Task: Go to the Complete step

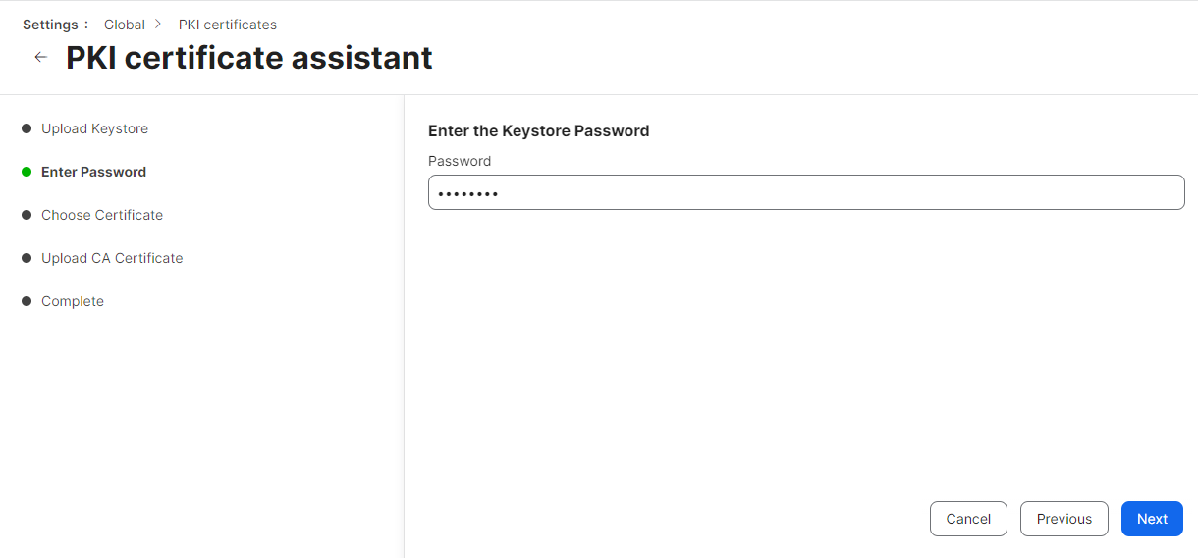Action: tap(73, 301)
